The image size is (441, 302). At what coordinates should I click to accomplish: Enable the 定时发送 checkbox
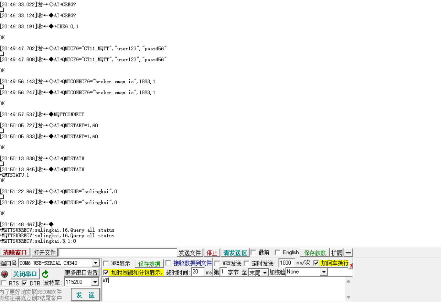point(246,263)
